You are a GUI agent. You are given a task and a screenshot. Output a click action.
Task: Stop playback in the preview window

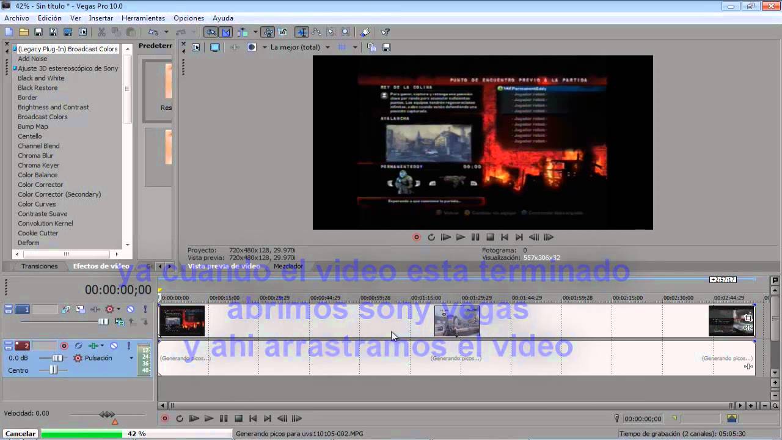(490, 237)
